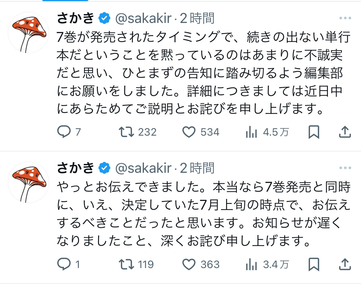The image size is (361, 284).
Task: Like the first tweet with 534 likes
Action: coord(189,132)
